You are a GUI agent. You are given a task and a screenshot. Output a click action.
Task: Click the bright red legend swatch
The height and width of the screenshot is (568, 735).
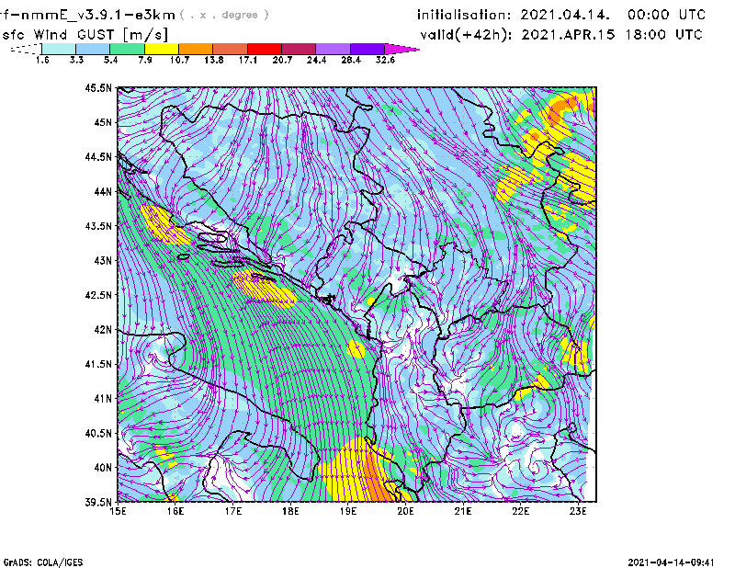click(265, 49)
